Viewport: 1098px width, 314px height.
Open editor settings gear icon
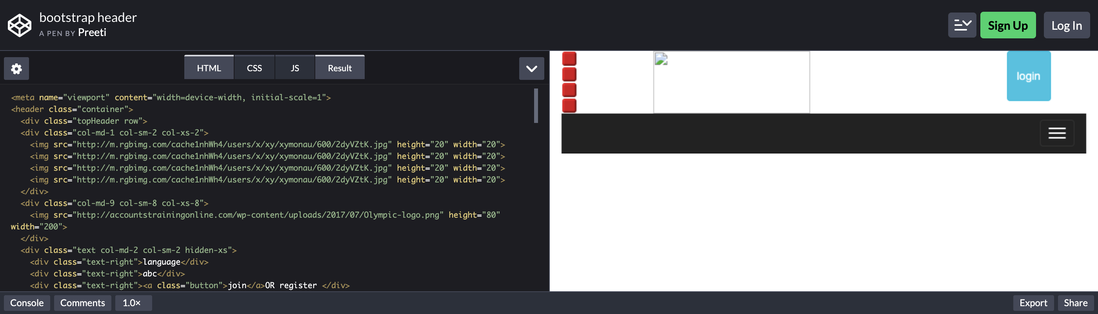(x=16, y=69)
